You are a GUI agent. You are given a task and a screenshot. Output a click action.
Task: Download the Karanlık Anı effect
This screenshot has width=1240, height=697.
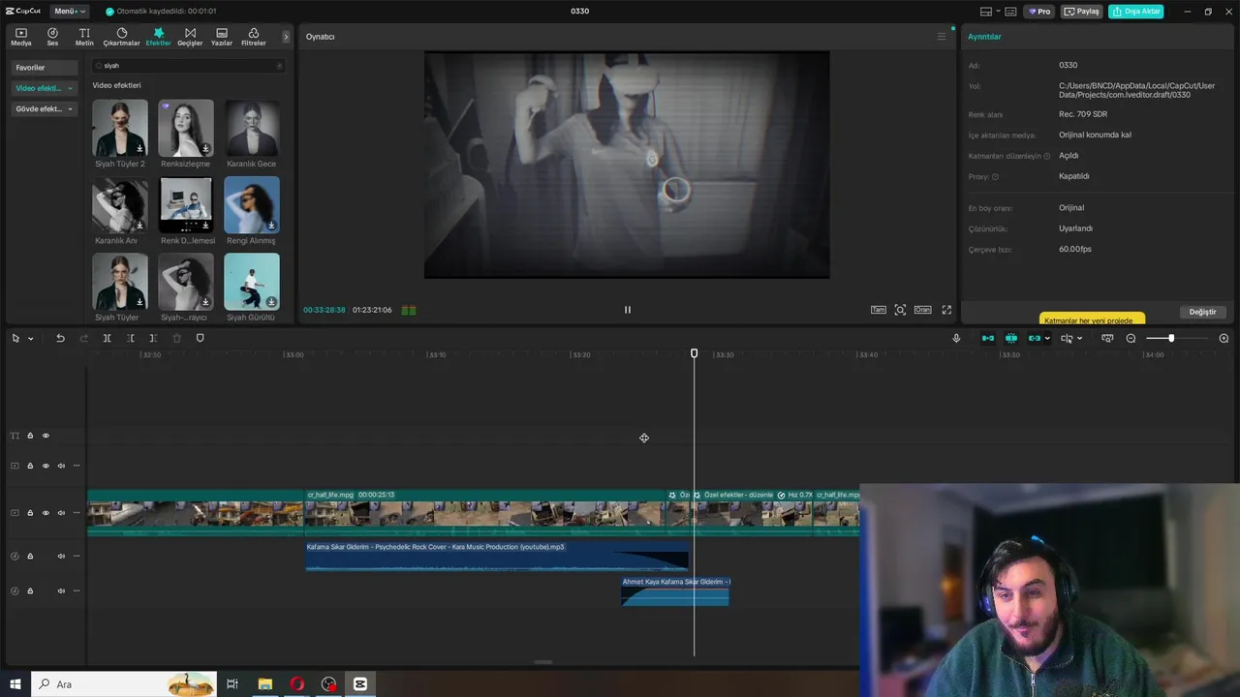[x=139, y=225]
